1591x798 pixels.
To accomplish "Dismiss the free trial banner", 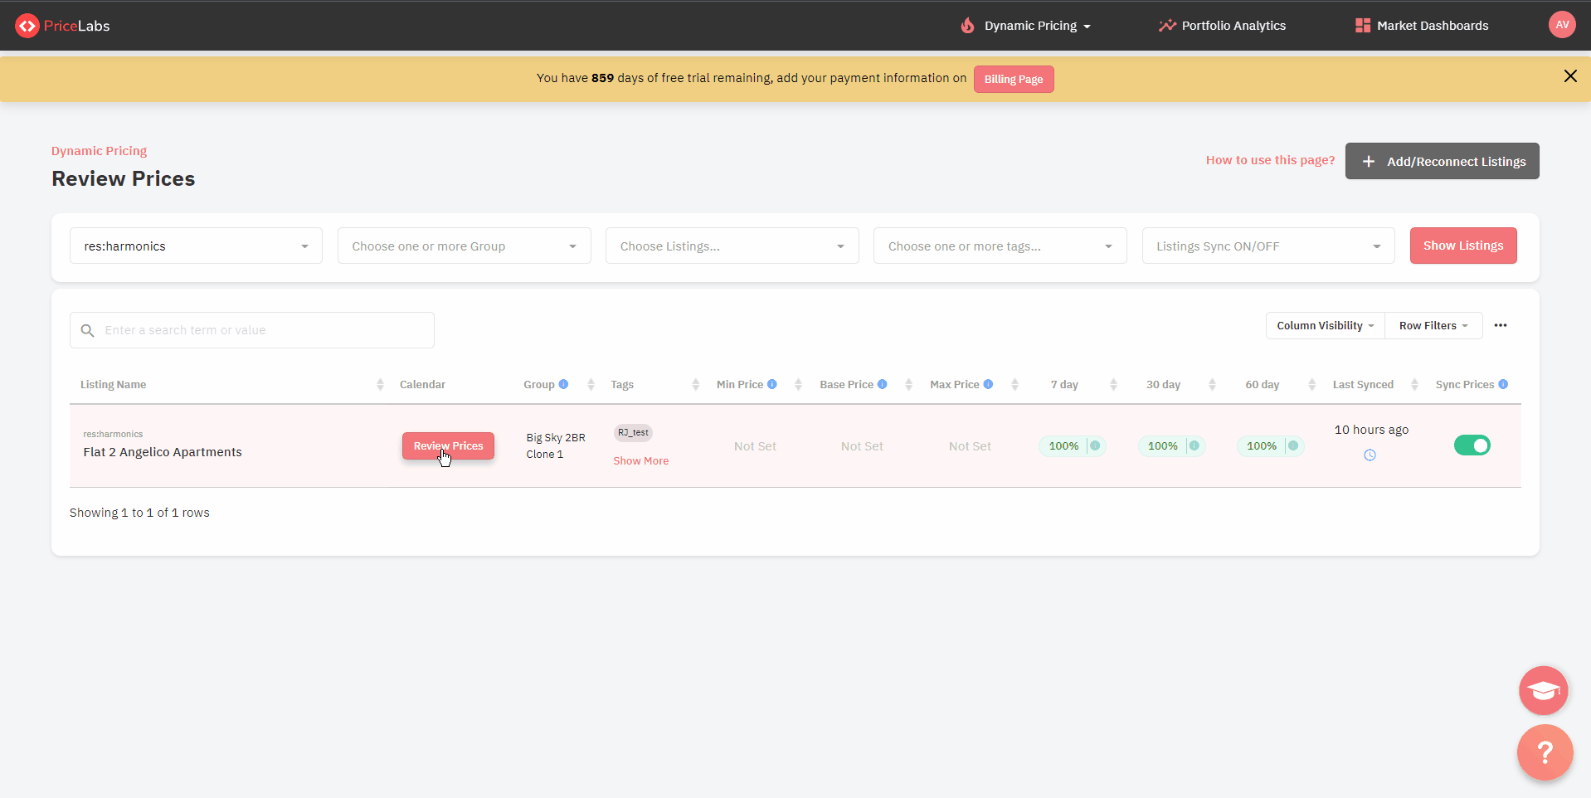I will coord(1570,76).
